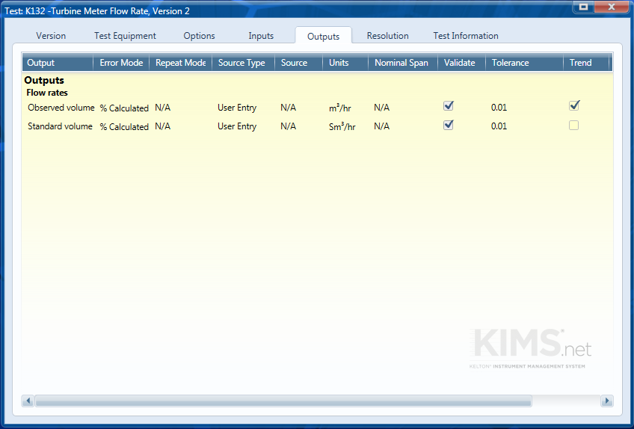Click the Repeat Mode column header
Screen dimensions: 634x429
pos(181,63)
